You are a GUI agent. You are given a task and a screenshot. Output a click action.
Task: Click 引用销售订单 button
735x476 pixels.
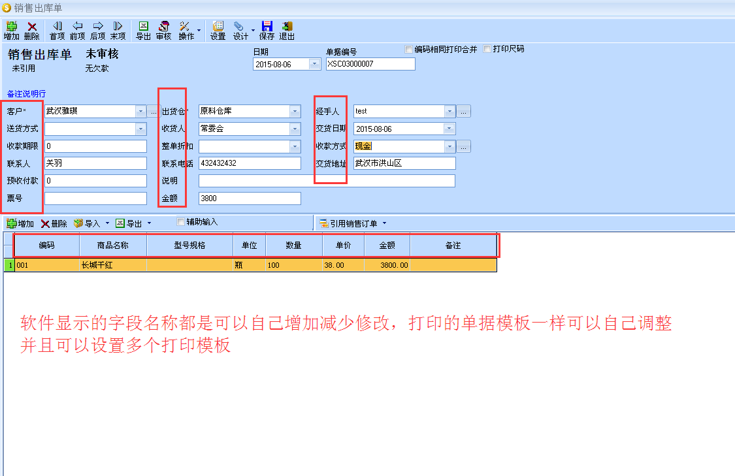[348, 223]
